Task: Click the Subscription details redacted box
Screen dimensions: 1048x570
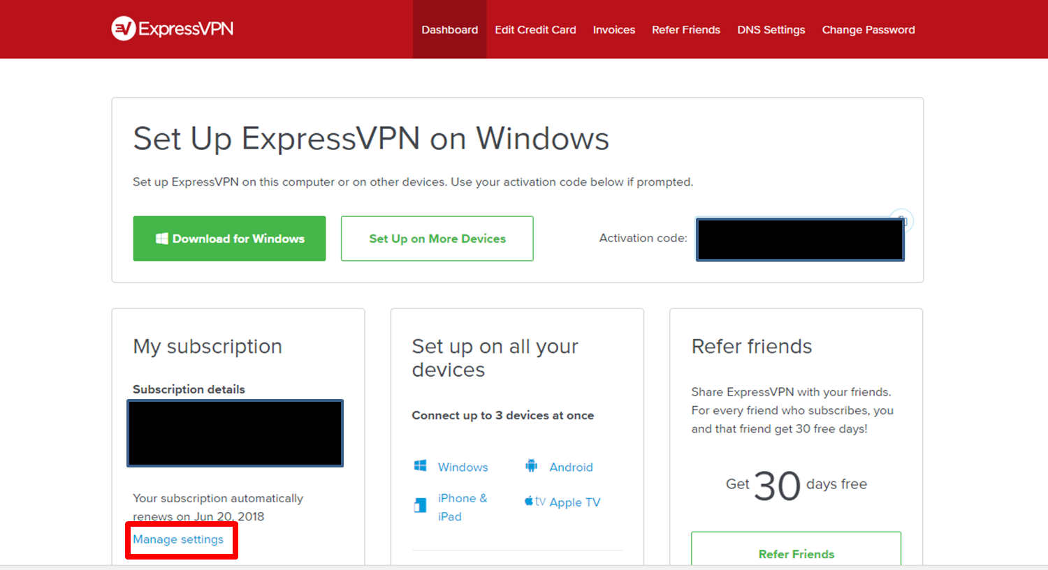Action: click(235, 433)
